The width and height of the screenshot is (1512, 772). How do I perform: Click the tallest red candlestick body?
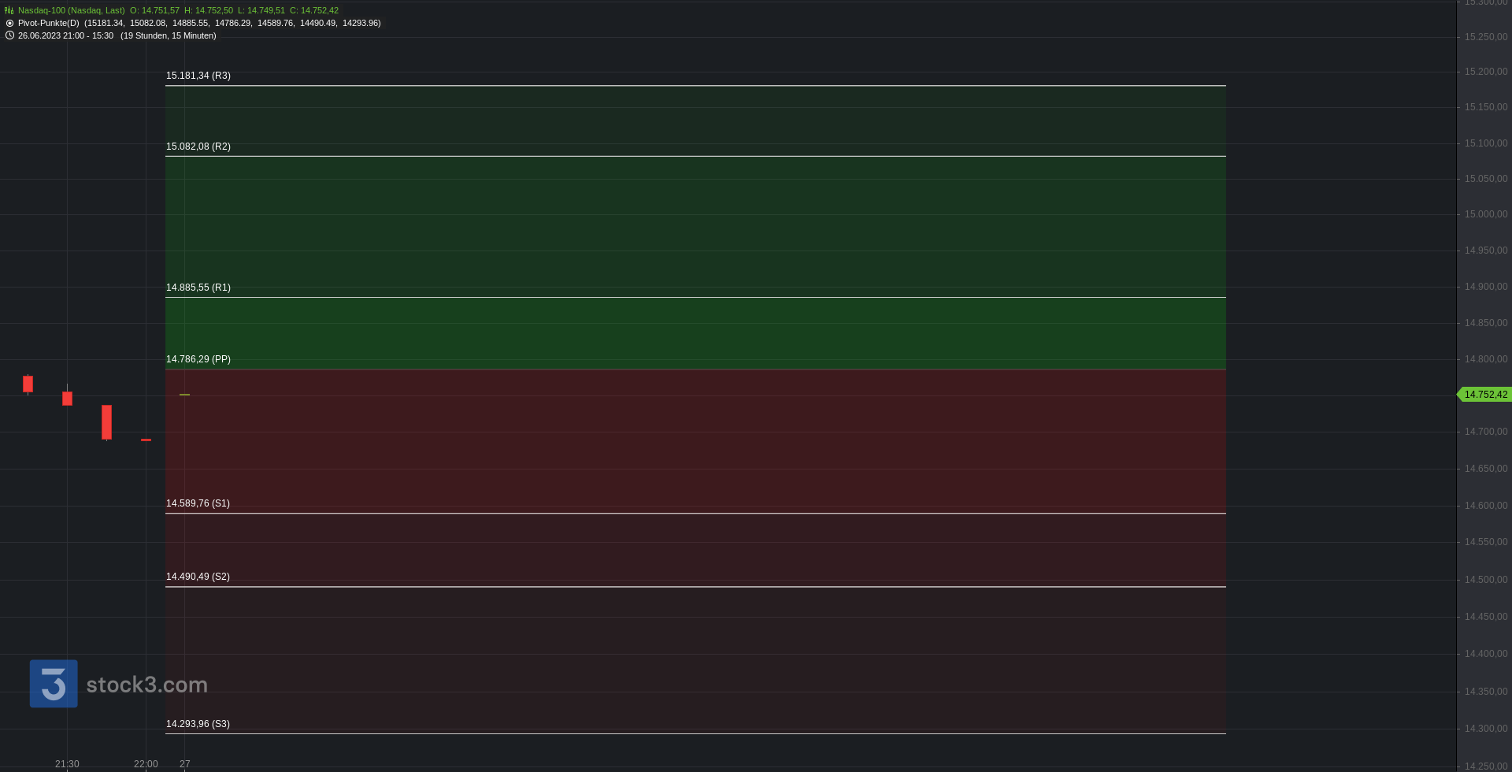[106, 422]
